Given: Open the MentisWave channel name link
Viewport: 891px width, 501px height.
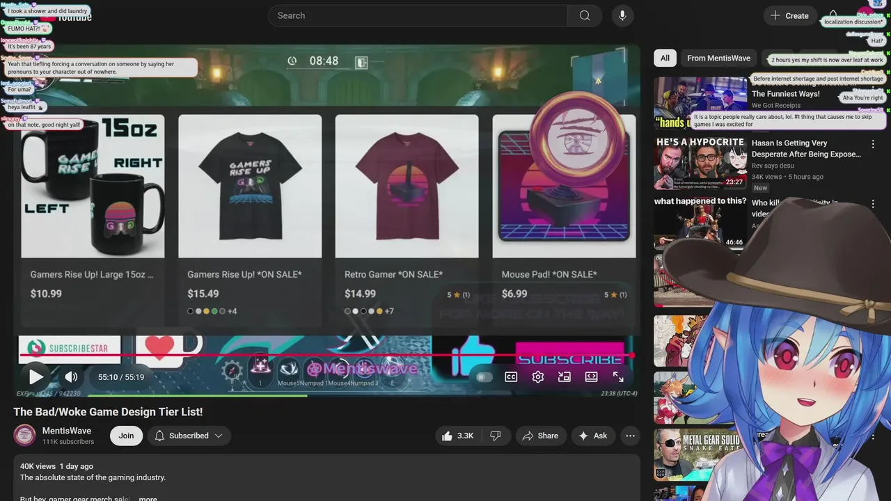Looking at the screenshot, I should (67, 431).
